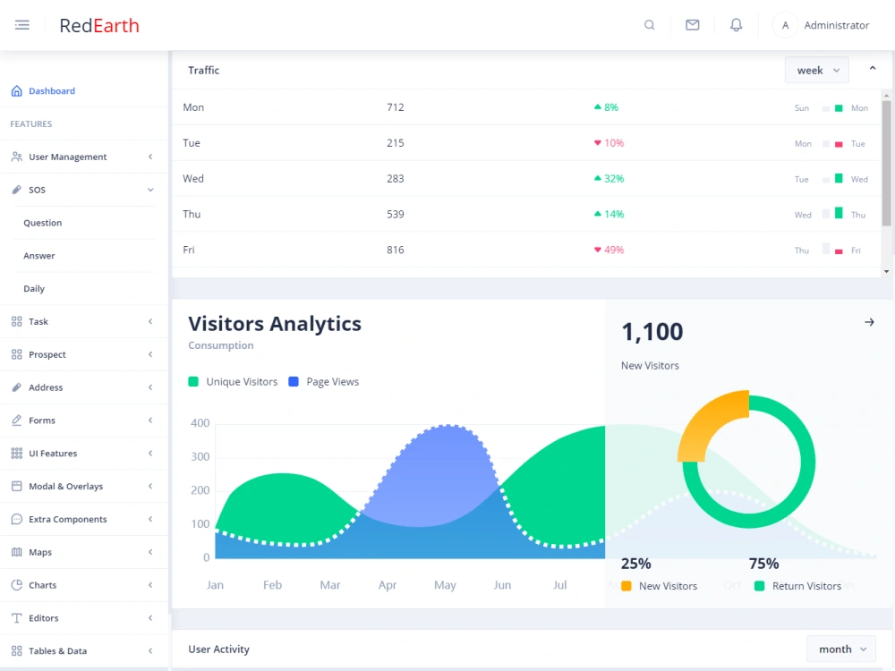Expand the Forms submenu chevron
The image size is (895, 671).
tap(150, 420)
